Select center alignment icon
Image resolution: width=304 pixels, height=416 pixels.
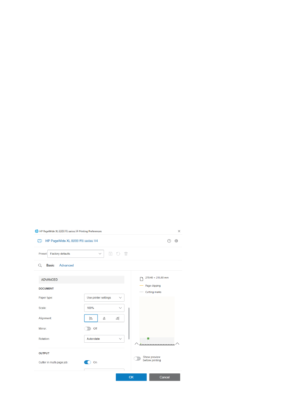tap(104, 318)
